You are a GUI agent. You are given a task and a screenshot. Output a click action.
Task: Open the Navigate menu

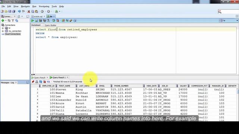(x=25, y=6)
